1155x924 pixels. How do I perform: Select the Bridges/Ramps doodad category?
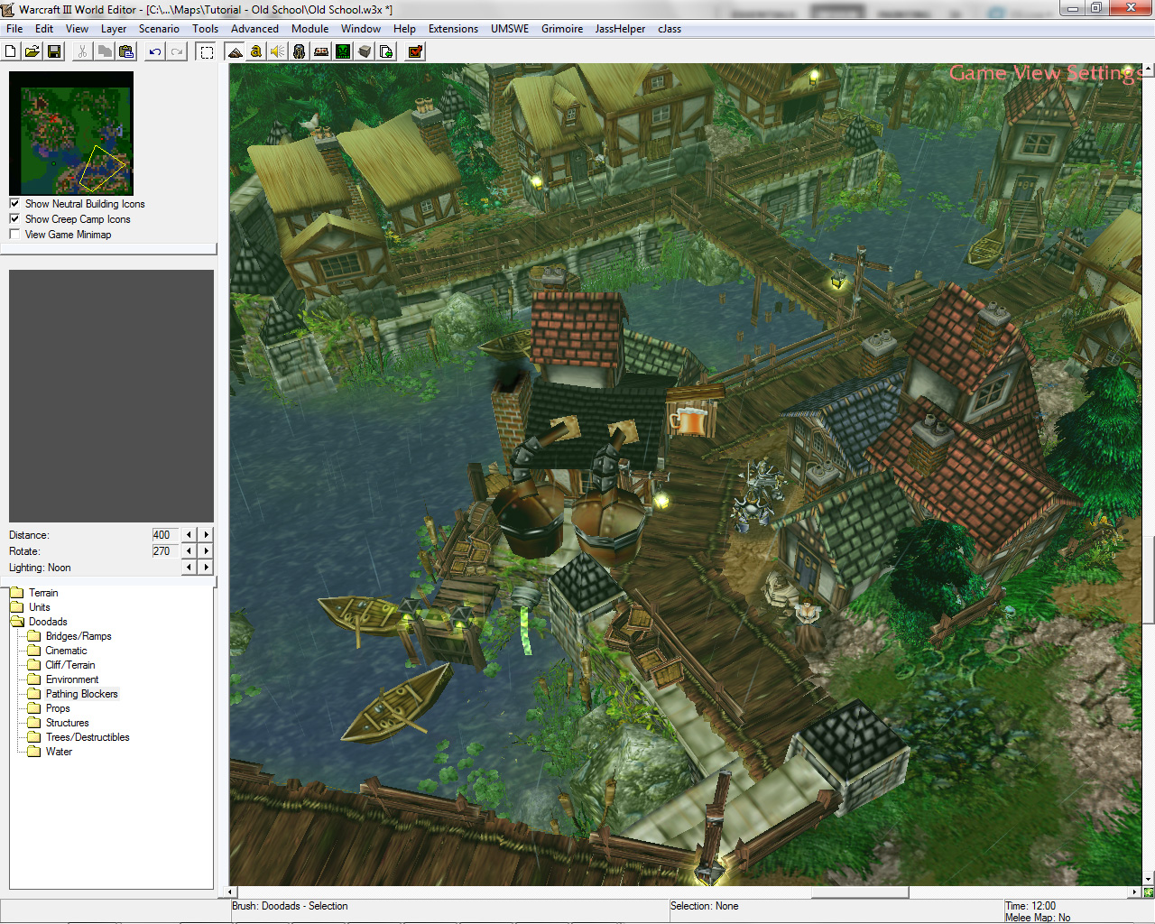pyautogui.click(x=79, y=636)
